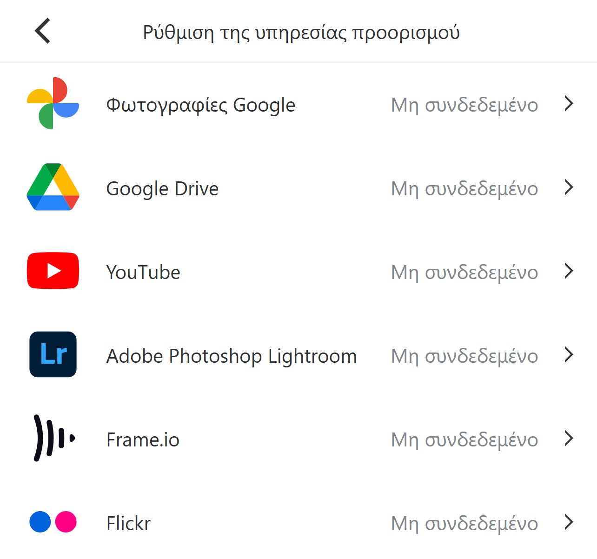This screenshot has width=597, height=559.
Task: Expand the YouTube row chevron
Action: 568,271
